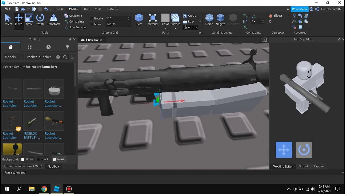Switch to the VIEW ribbon tab
345x194 pixels.
(x=98, y=9)
